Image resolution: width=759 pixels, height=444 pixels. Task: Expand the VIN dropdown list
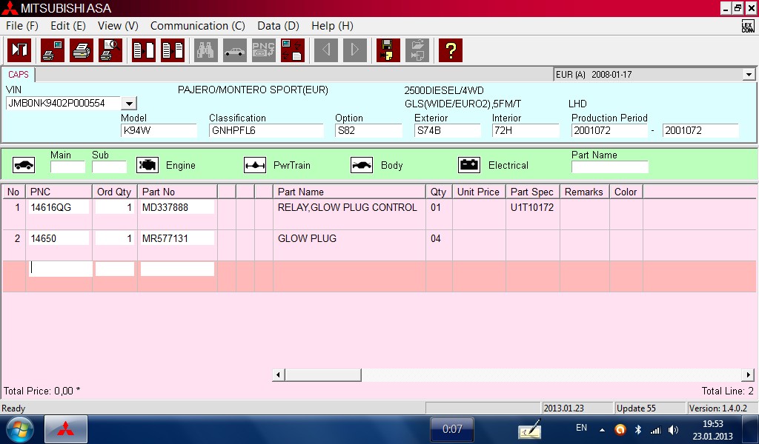point(129,104)
